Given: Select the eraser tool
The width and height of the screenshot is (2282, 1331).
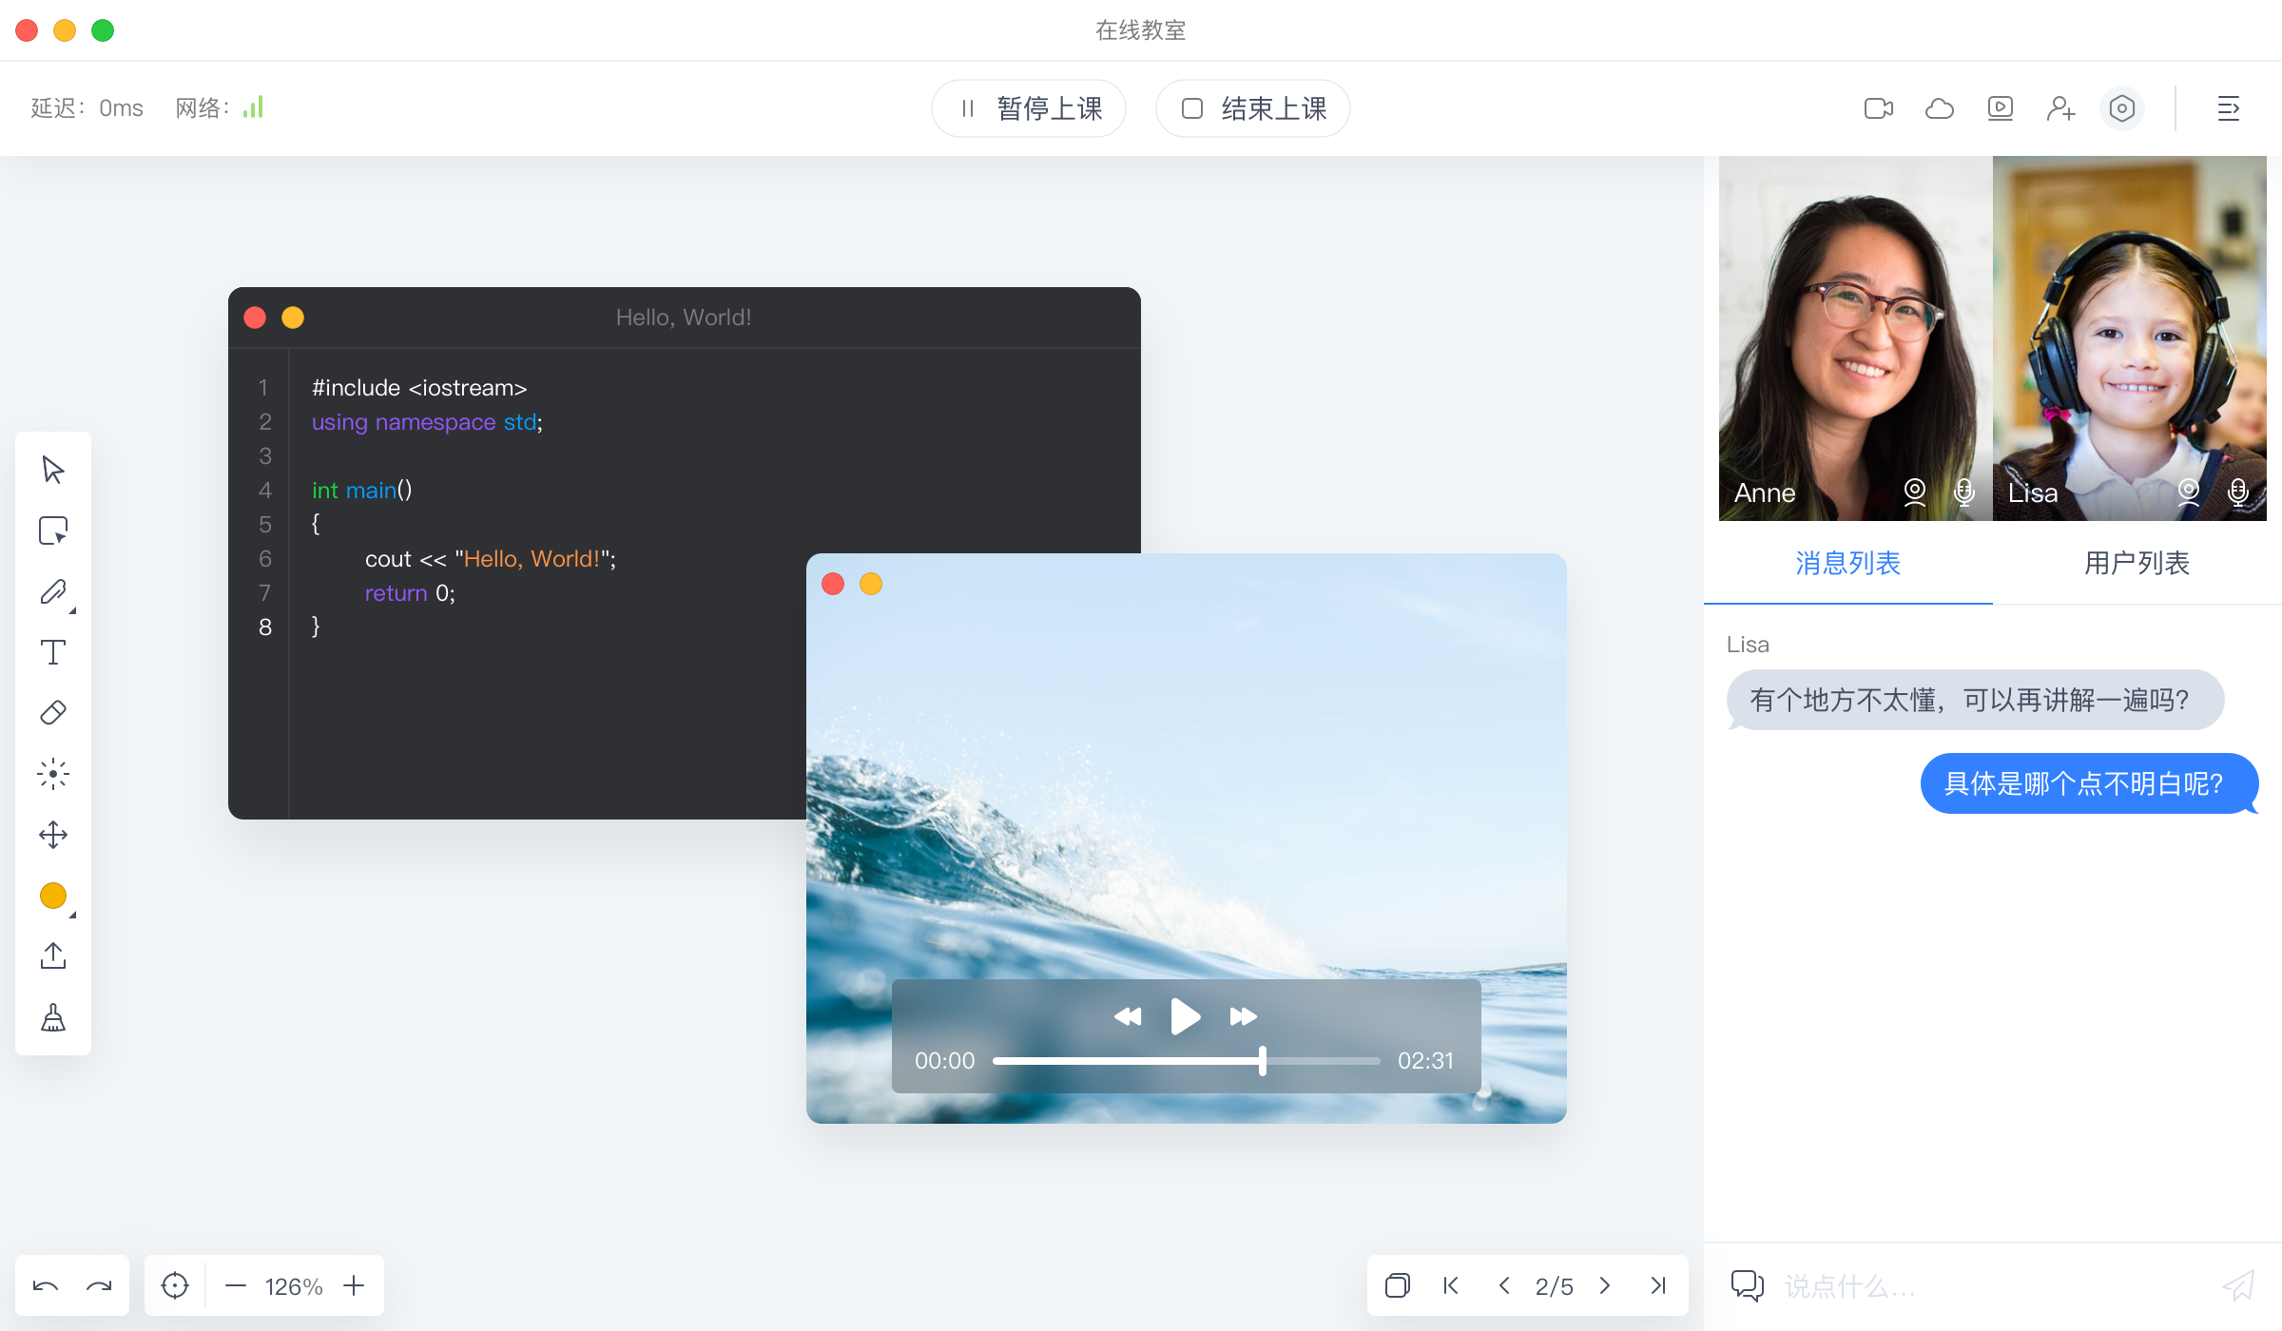Looking at the screenshot, I should (x=53, y=712).
